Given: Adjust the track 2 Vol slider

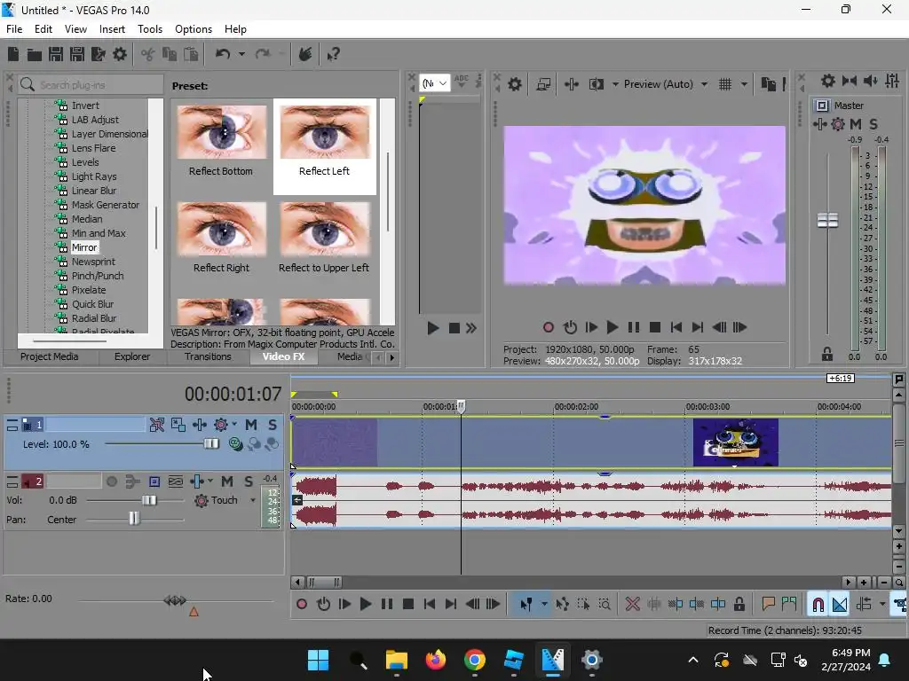Looking at the screenshot, I should click(x=149, y=500).
